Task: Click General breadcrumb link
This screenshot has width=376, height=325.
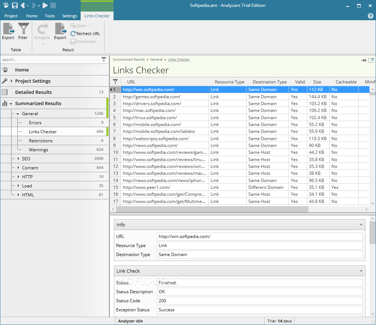Action: pos(156,59)
